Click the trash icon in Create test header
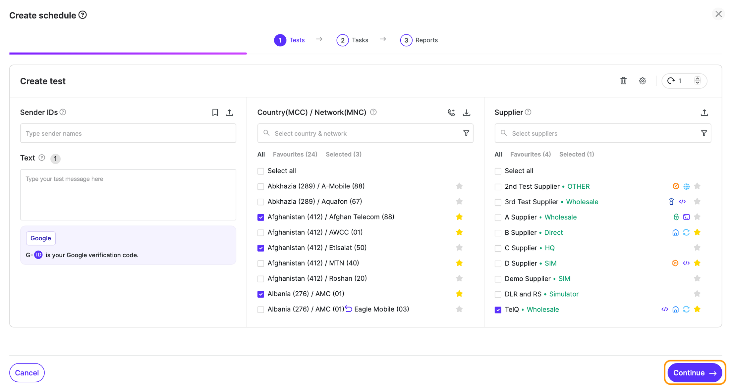Screen dimensions: 731x386 623,81
